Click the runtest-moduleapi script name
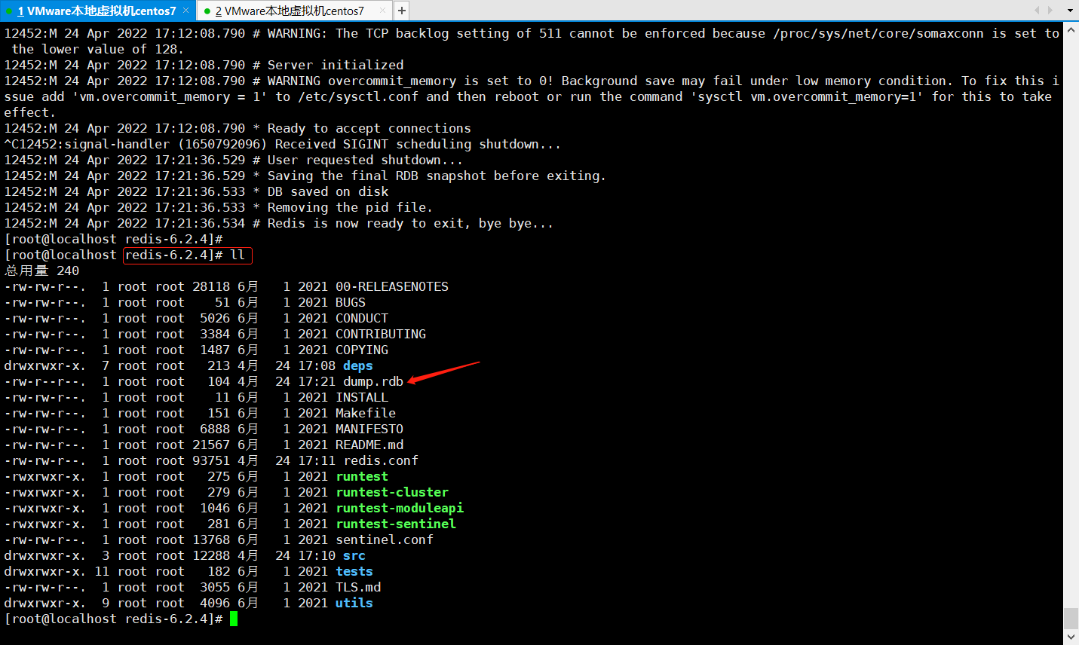The width and height of the screenshot is (1079, 645). click(x=400, y=508)
